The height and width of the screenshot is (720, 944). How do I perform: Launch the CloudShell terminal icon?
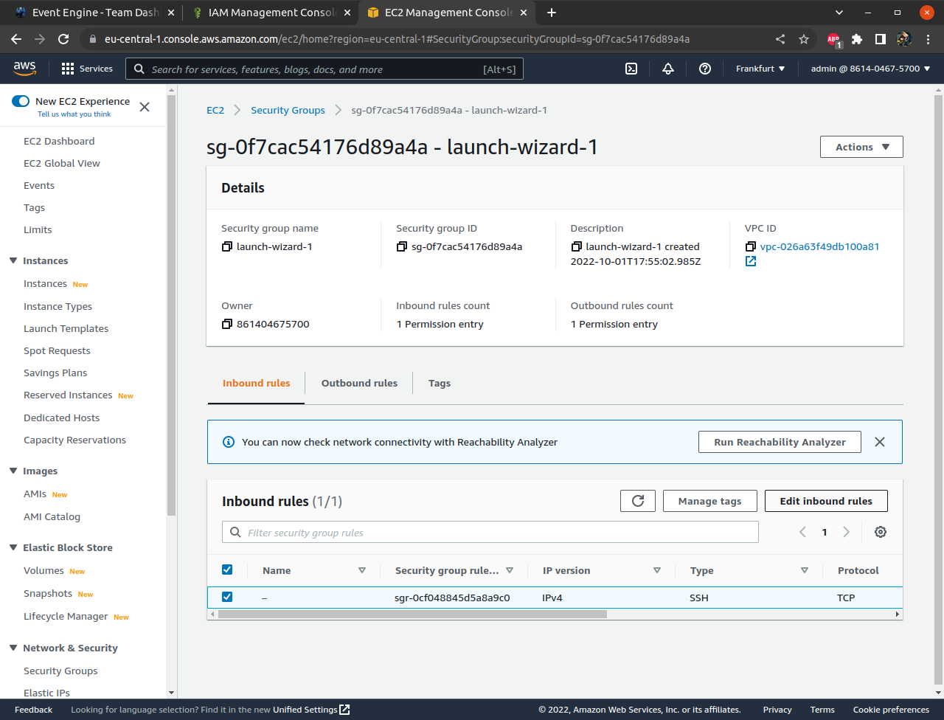(631, 69)
